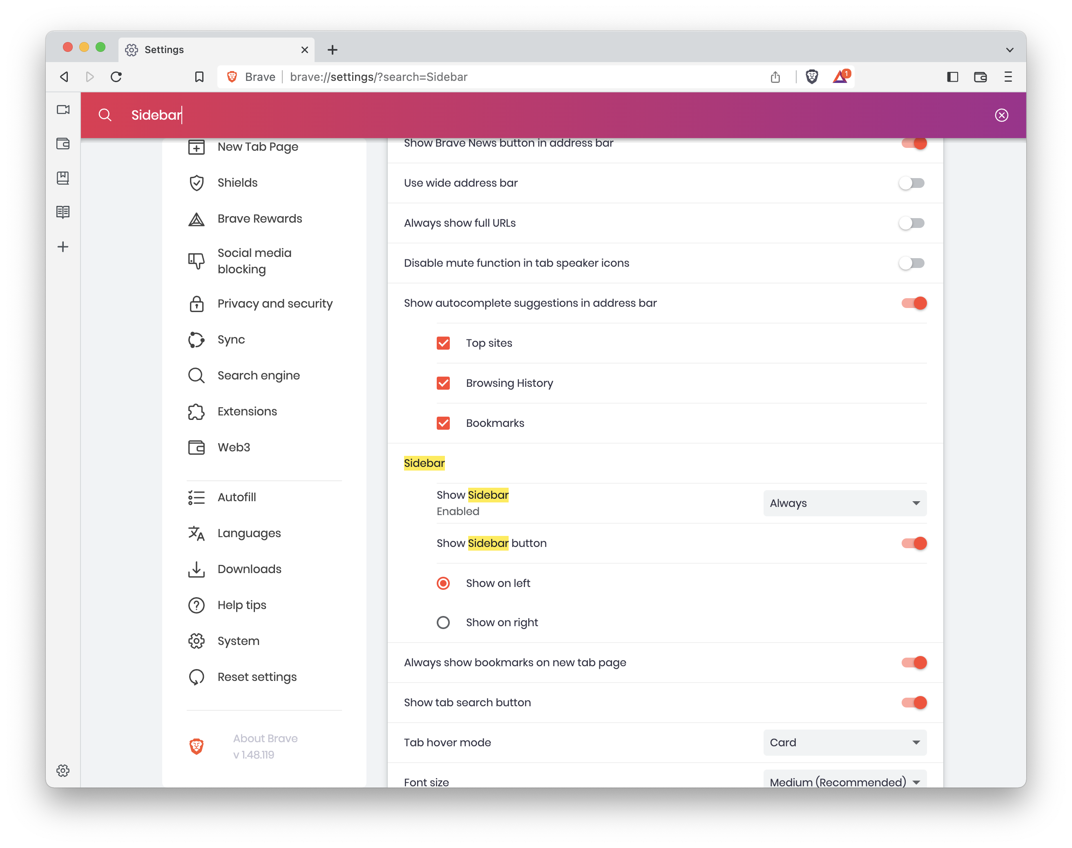Open the Brave Wallet icon in the toolbar
Screen dimensions: 1072x848
[x=980, y=77]
